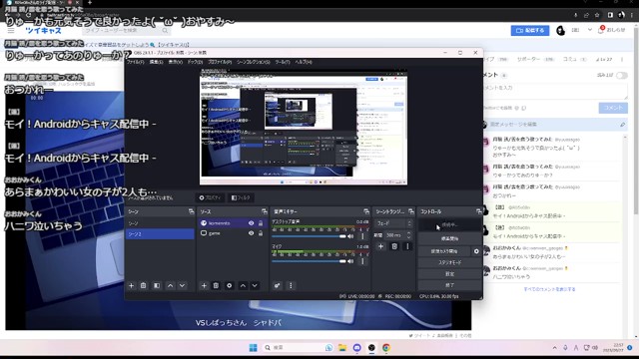This screenshot has height=359, width=639.
Task: Open TwitCasting notifications bell
Action: point(601,30)
